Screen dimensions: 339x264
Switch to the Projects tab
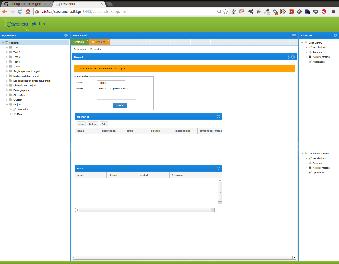(x=79, y=42)
